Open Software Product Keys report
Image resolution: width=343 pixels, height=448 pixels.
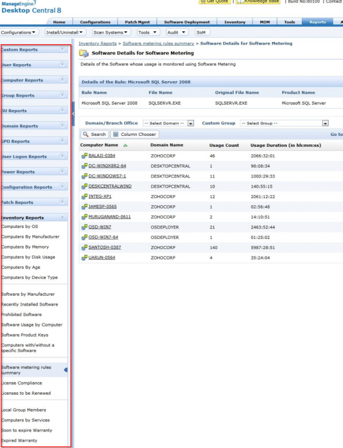coord(24,335)
